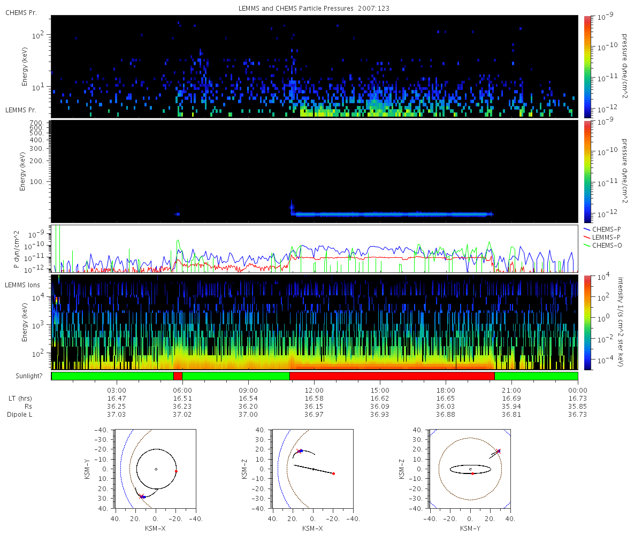
Task: Click the LEMMS Ions intensity colorbar
Action: 587,322
